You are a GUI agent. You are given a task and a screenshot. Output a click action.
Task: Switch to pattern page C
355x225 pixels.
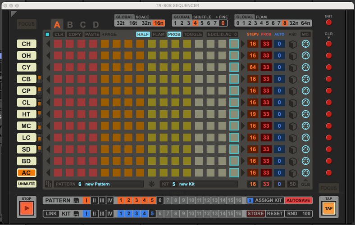(83, 24)
